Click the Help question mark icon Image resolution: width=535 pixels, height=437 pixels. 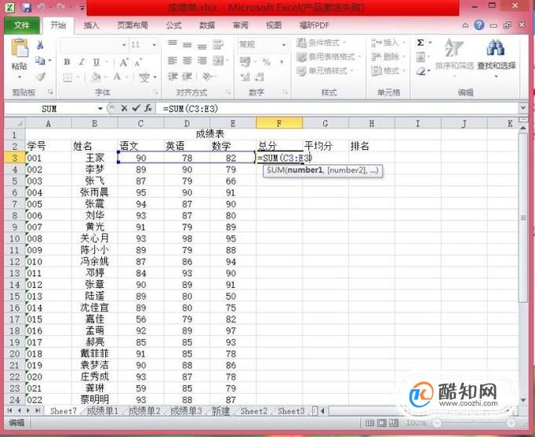479,24
